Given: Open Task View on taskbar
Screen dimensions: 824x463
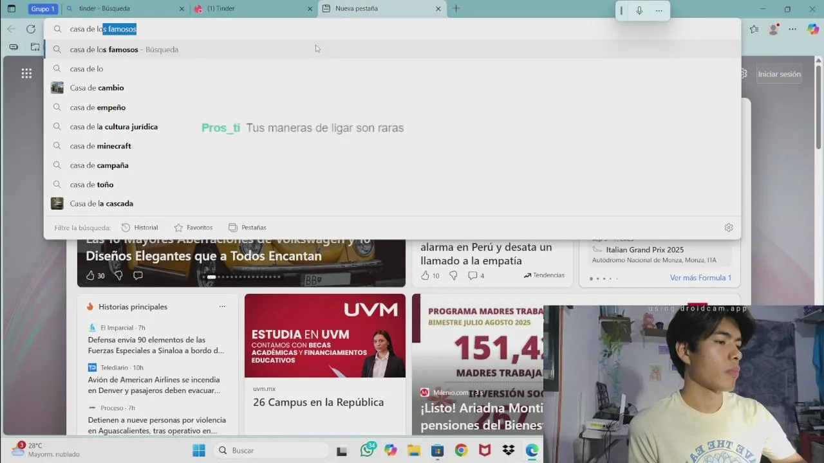Looking at the screenshot, I should [342, 450].
